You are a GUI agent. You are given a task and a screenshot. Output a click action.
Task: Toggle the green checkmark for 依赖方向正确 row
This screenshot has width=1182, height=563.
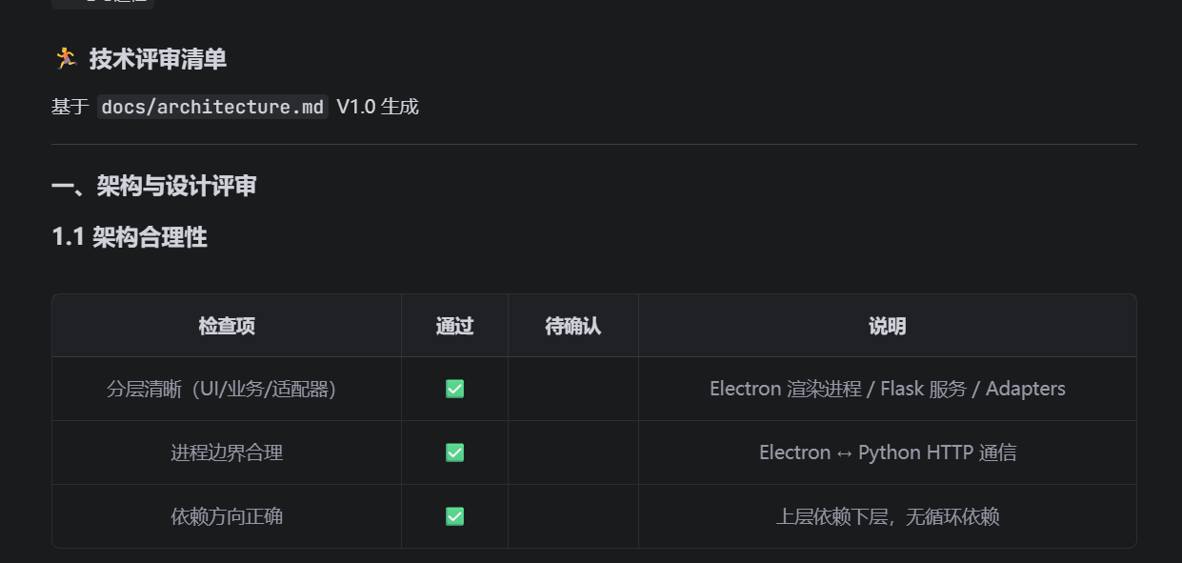(x=454, y=516)
